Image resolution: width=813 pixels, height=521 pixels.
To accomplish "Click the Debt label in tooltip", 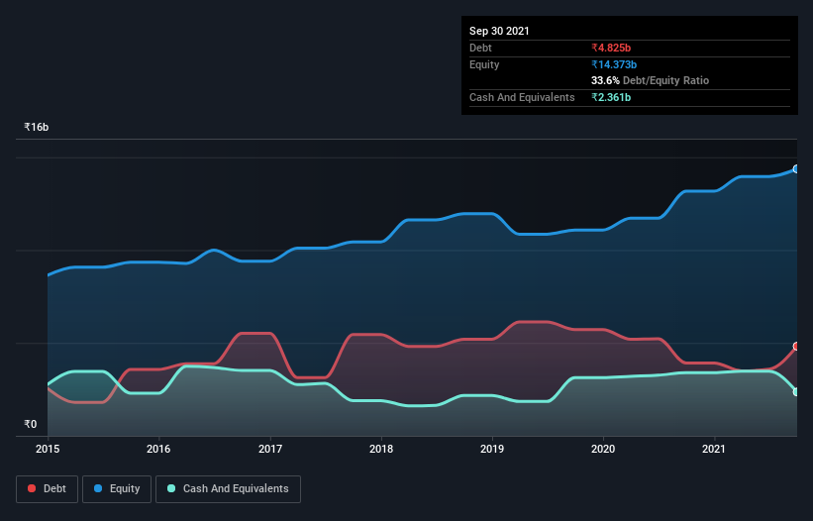I will pos(480,48).
